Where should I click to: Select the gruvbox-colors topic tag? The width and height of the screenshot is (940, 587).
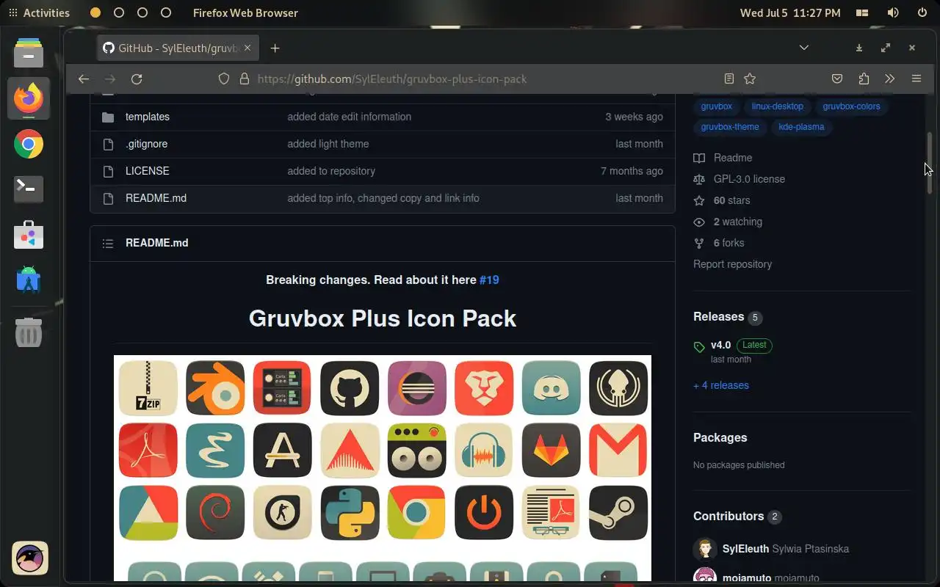851,106
